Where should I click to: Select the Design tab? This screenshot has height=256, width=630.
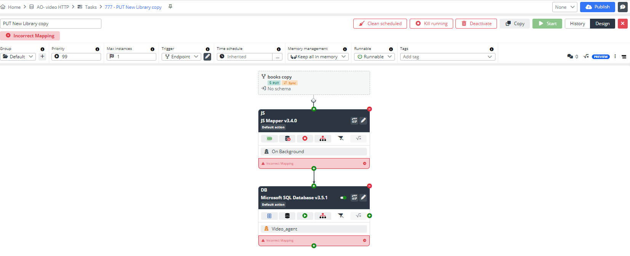click(602, 24)
